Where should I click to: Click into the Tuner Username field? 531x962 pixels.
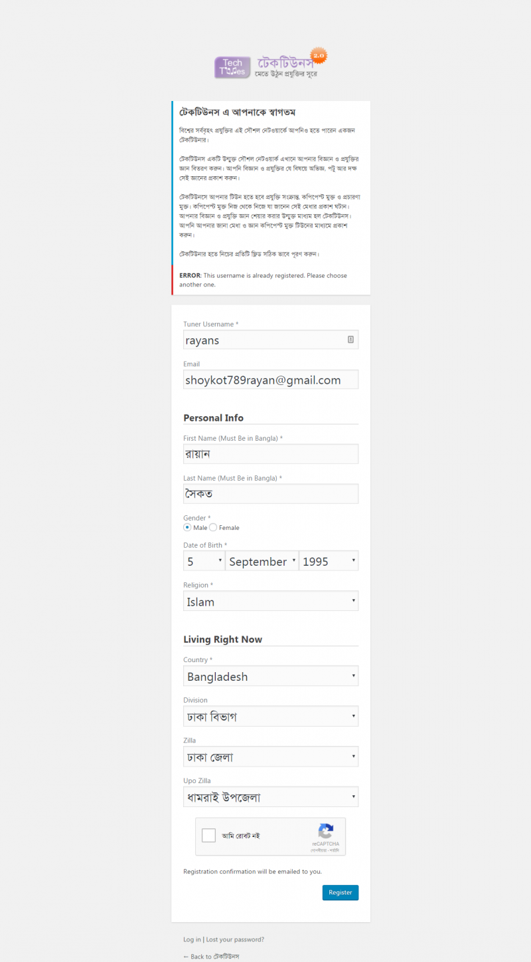click(x=265, y=340)
